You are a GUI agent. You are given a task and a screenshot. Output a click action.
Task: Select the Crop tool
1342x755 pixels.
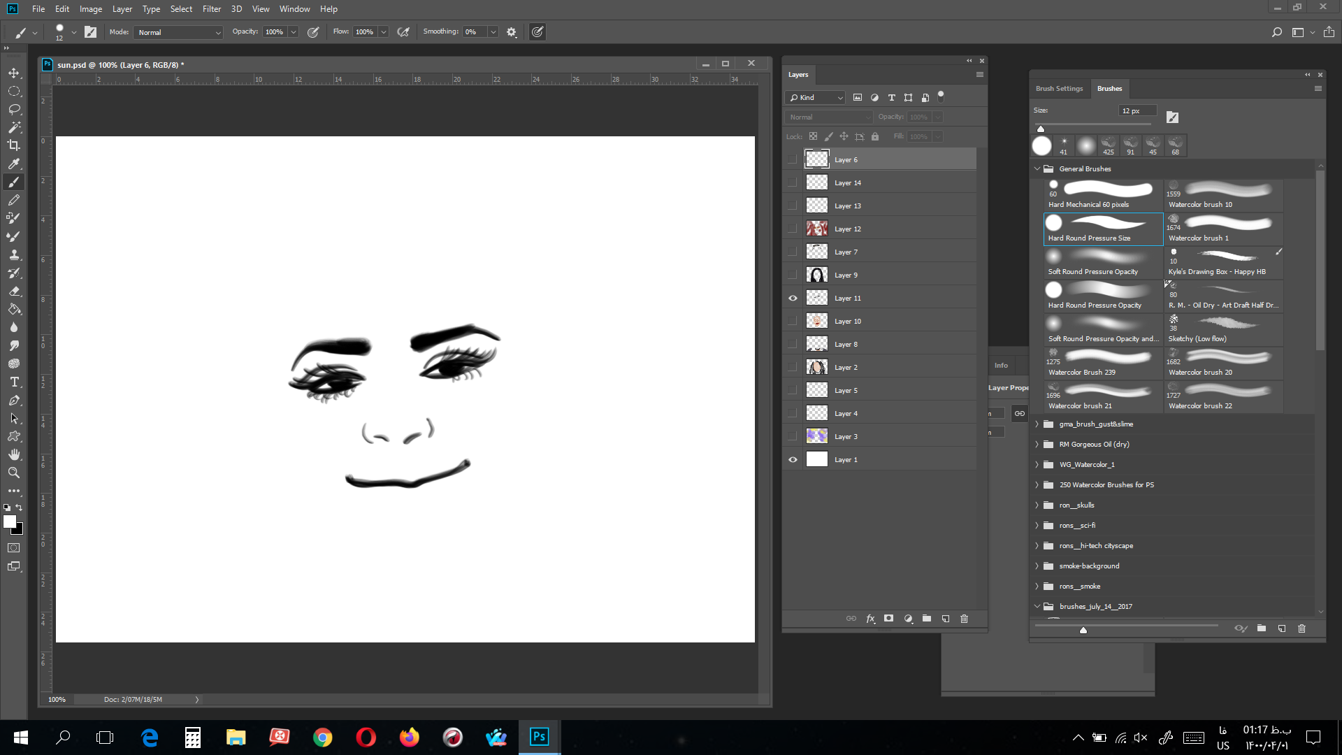click(14, 145)
